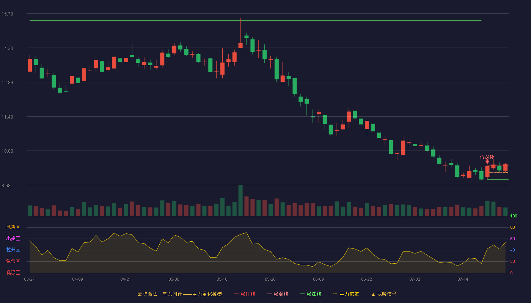Click the 12.89 price axis label
This screenshot has height=303, width=531.
point(7,83)
